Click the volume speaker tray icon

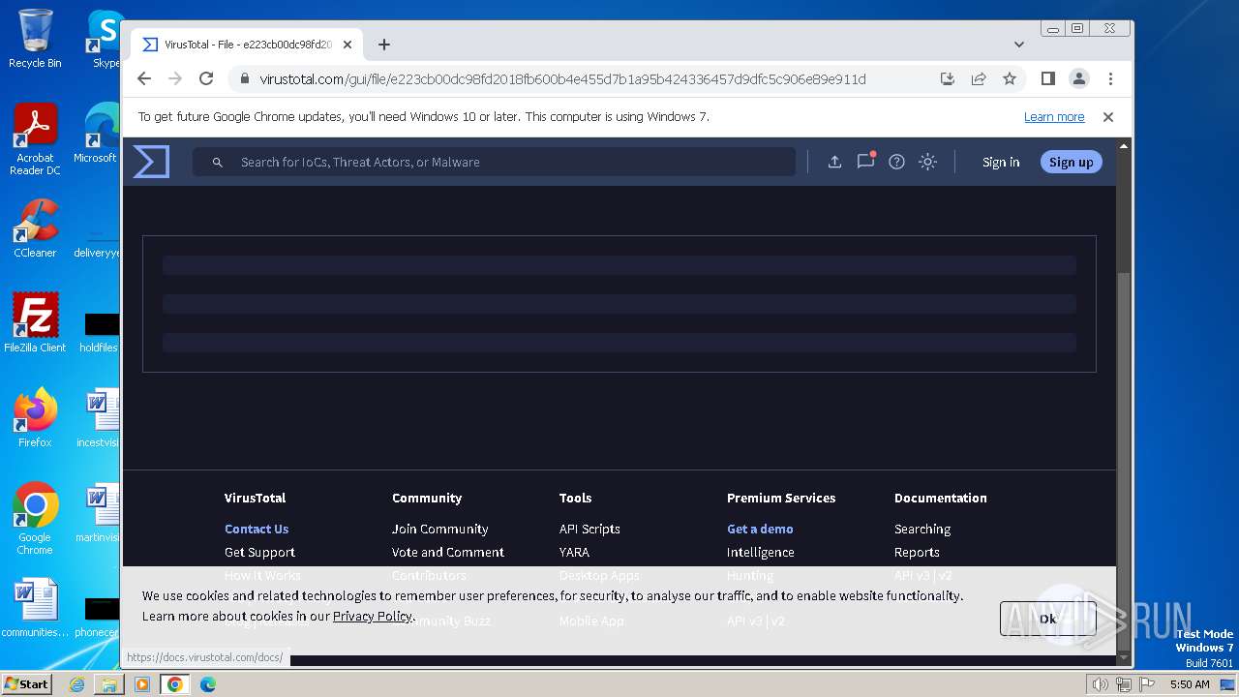pyautogui.click(x=1100, y=684)
